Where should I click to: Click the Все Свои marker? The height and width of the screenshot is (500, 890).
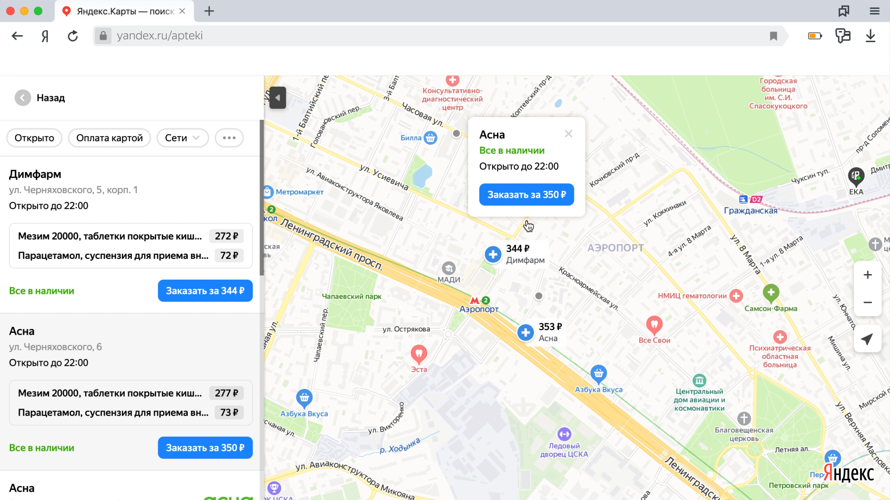coord(654,325)
